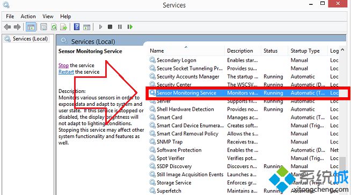Click Running status of Shell Hardware Detection
The image size is (351, 195).
tap(273, 109)
